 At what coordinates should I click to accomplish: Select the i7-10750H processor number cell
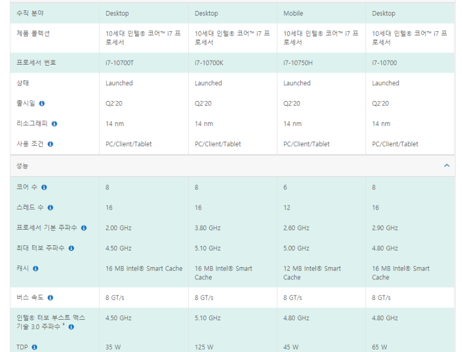click(298, 63)
